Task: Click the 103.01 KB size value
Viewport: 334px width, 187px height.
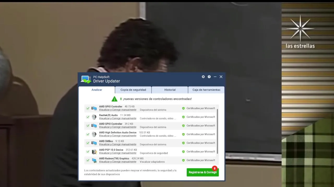Action: coord(144,132)
